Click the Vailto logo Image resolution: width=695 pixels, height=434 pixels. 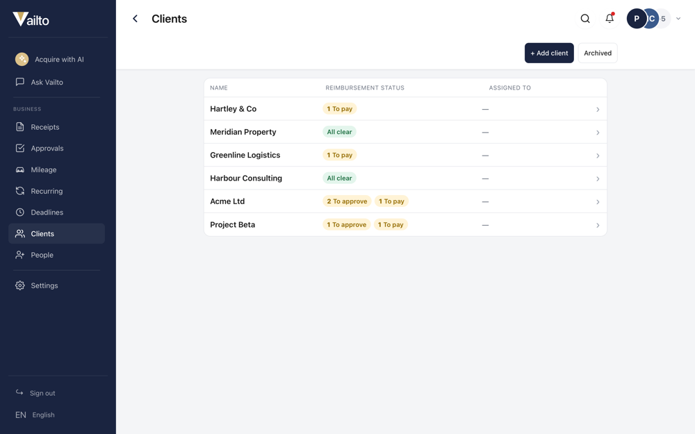point(31,19)
